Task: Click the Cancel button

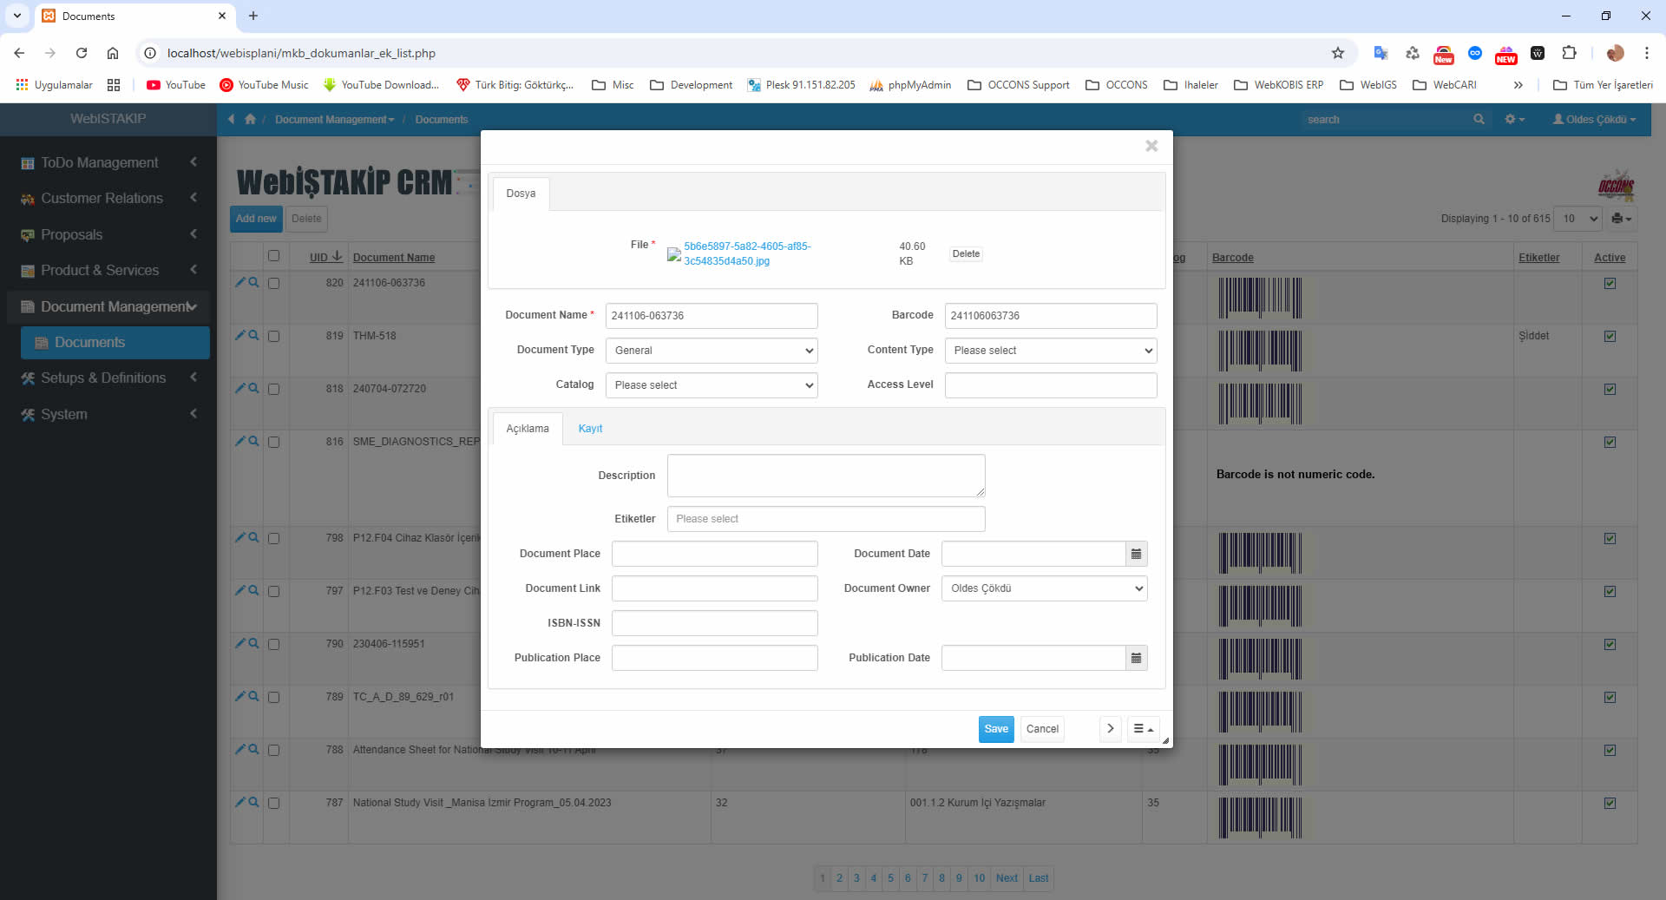Action: pos(1042,729)
